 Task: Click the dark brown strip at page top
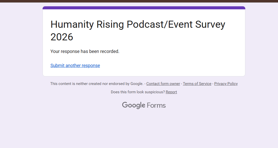139,1
